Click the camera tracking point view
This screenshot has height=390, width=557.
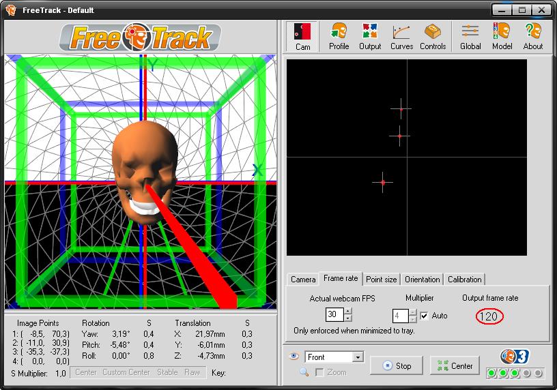point(407,157)
